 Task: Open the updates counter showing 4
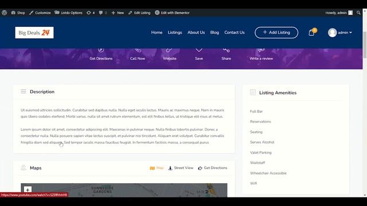91,13
